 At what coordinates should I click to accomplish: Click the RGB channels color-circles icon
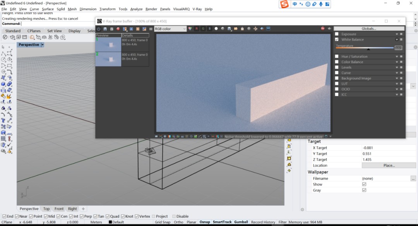[x=190, y=29]
